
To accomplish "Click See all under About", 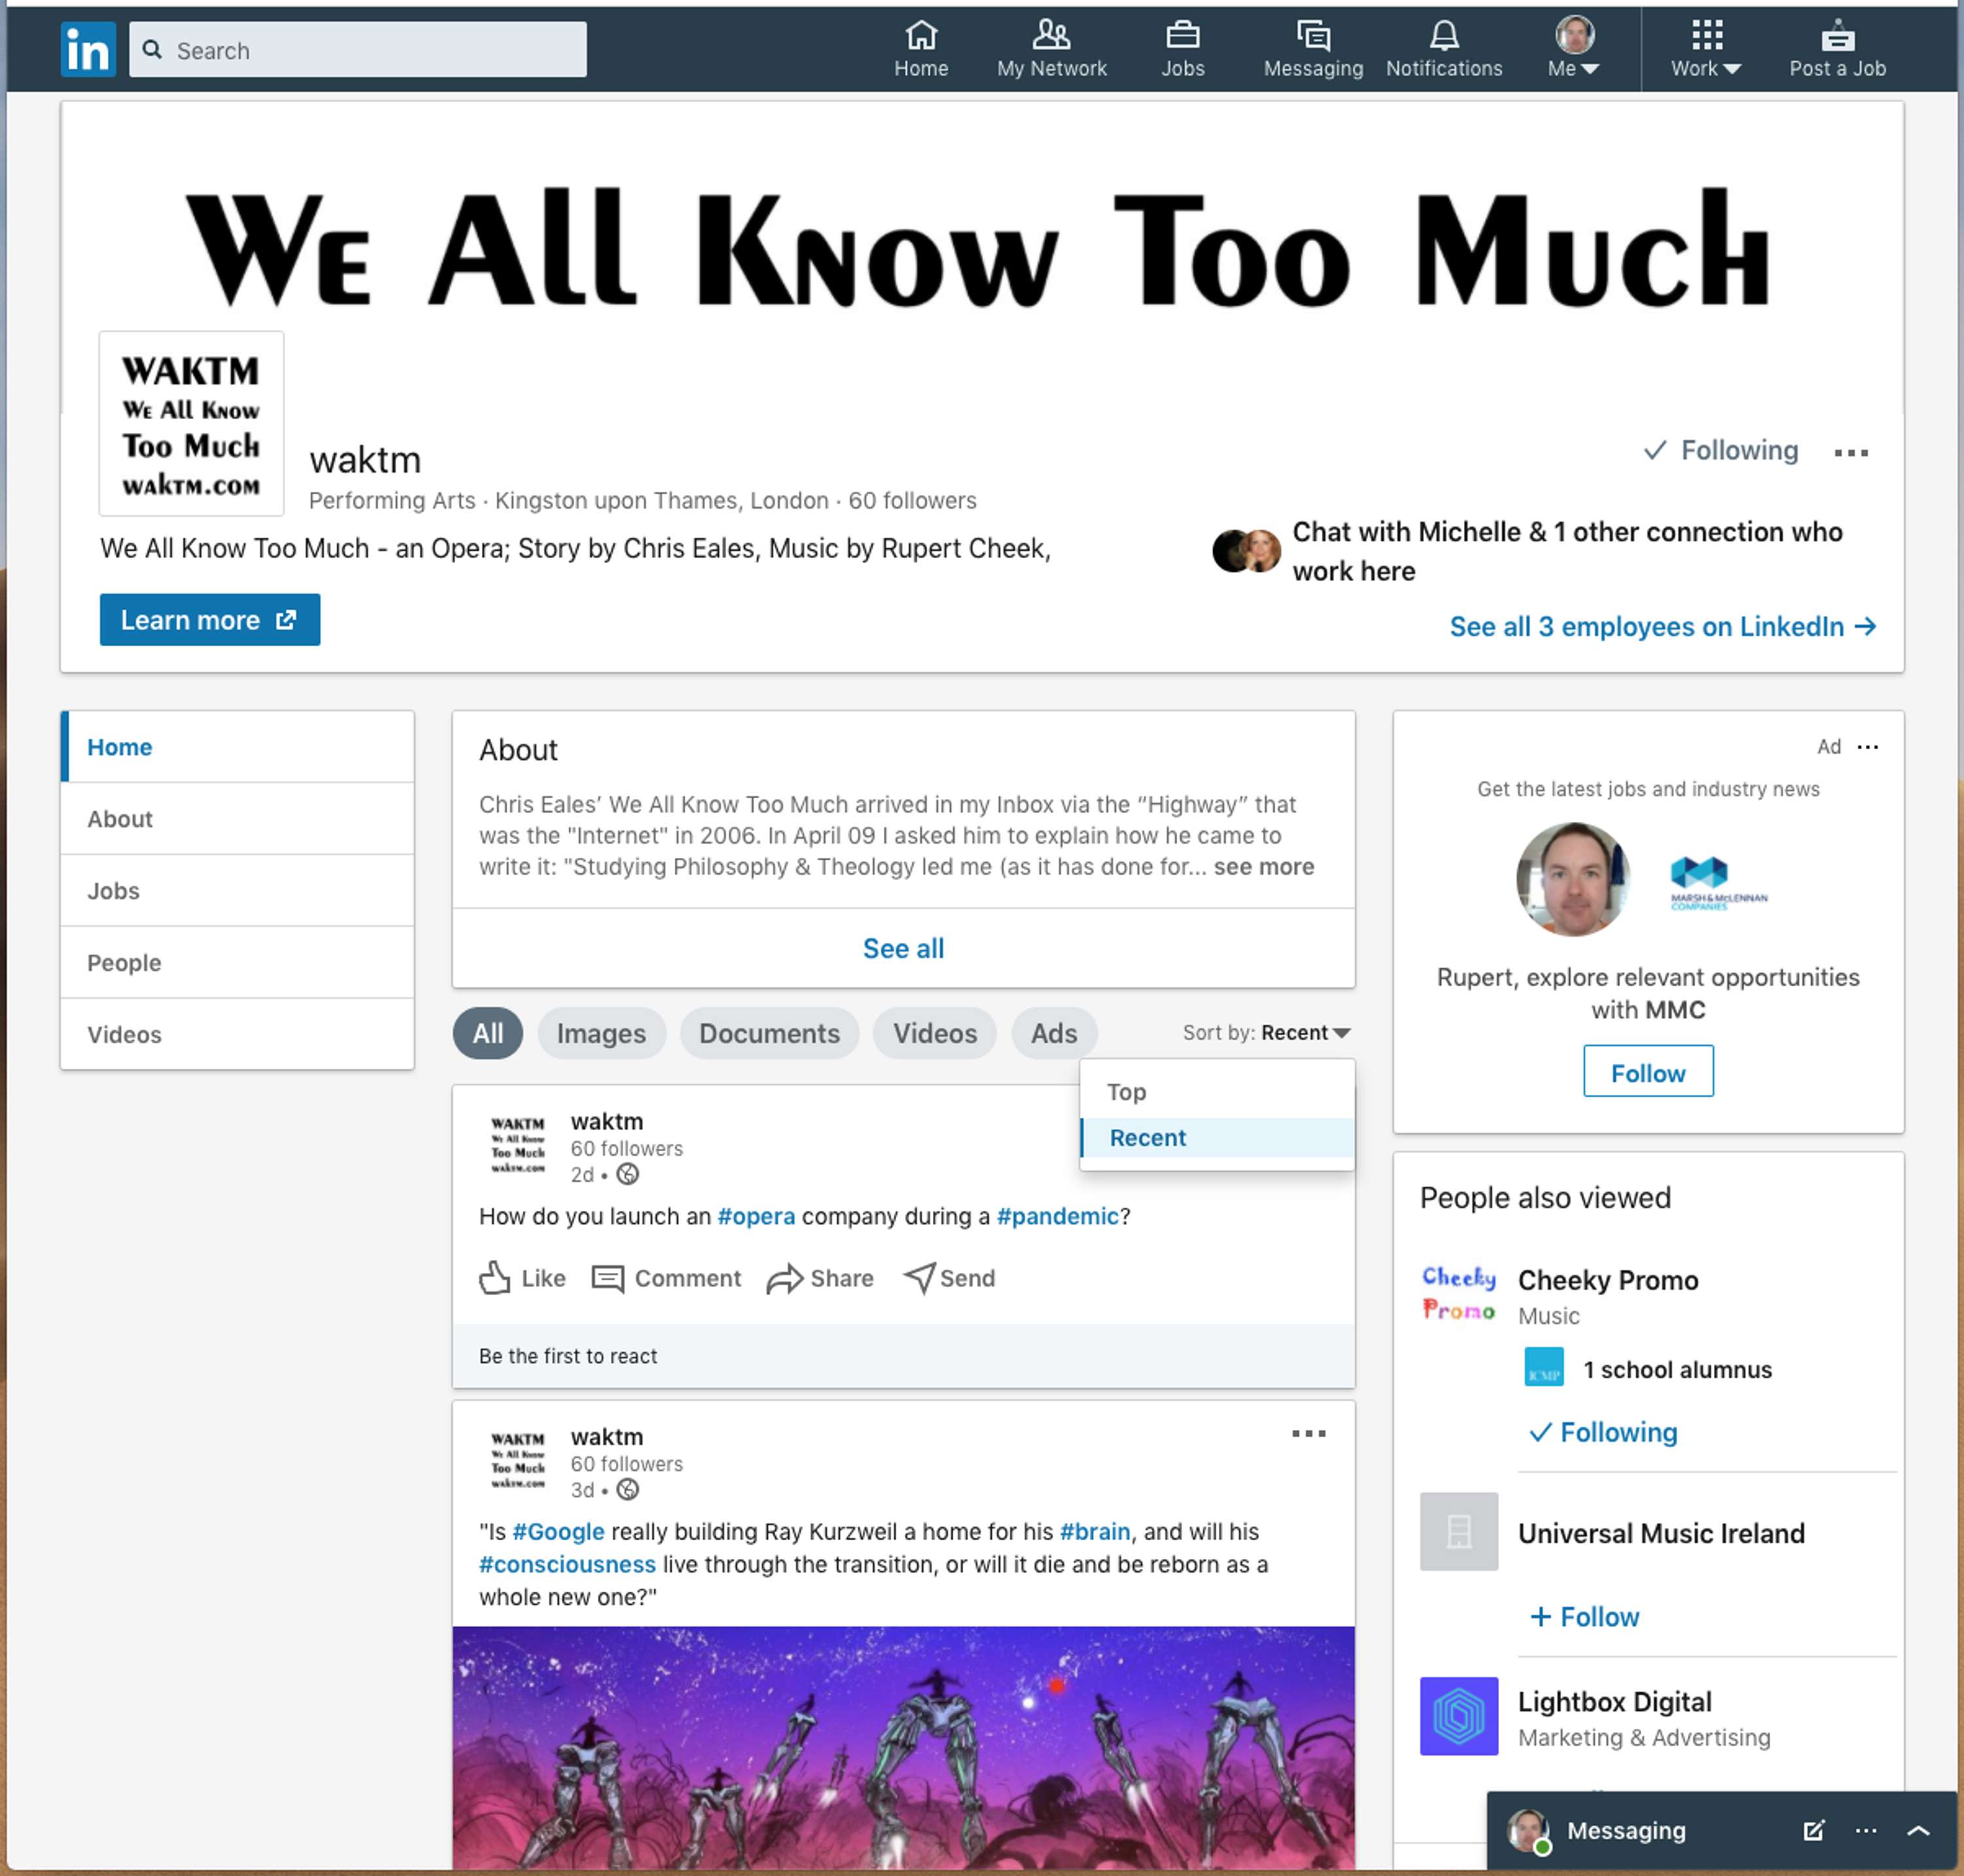I will (x=903, y=949).
